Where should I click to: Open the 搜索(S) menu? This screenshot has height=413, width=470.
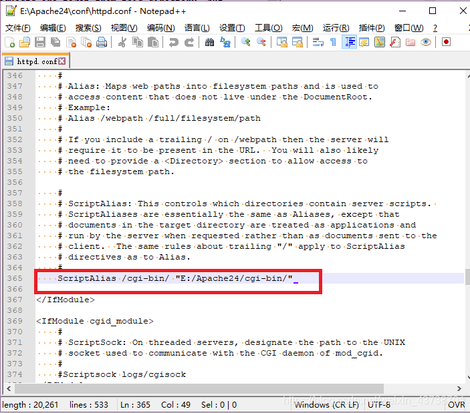[x=88, y=28]
